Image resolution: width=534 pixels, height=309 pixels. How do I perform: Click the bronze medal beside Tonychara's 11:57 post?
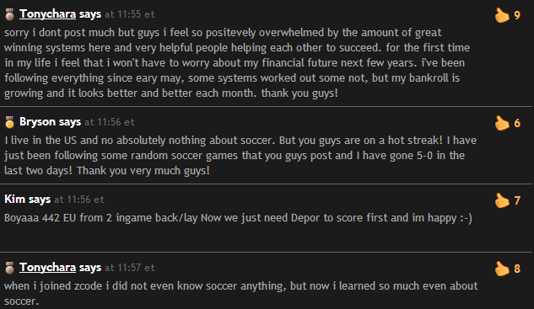(x=9, y=268)
